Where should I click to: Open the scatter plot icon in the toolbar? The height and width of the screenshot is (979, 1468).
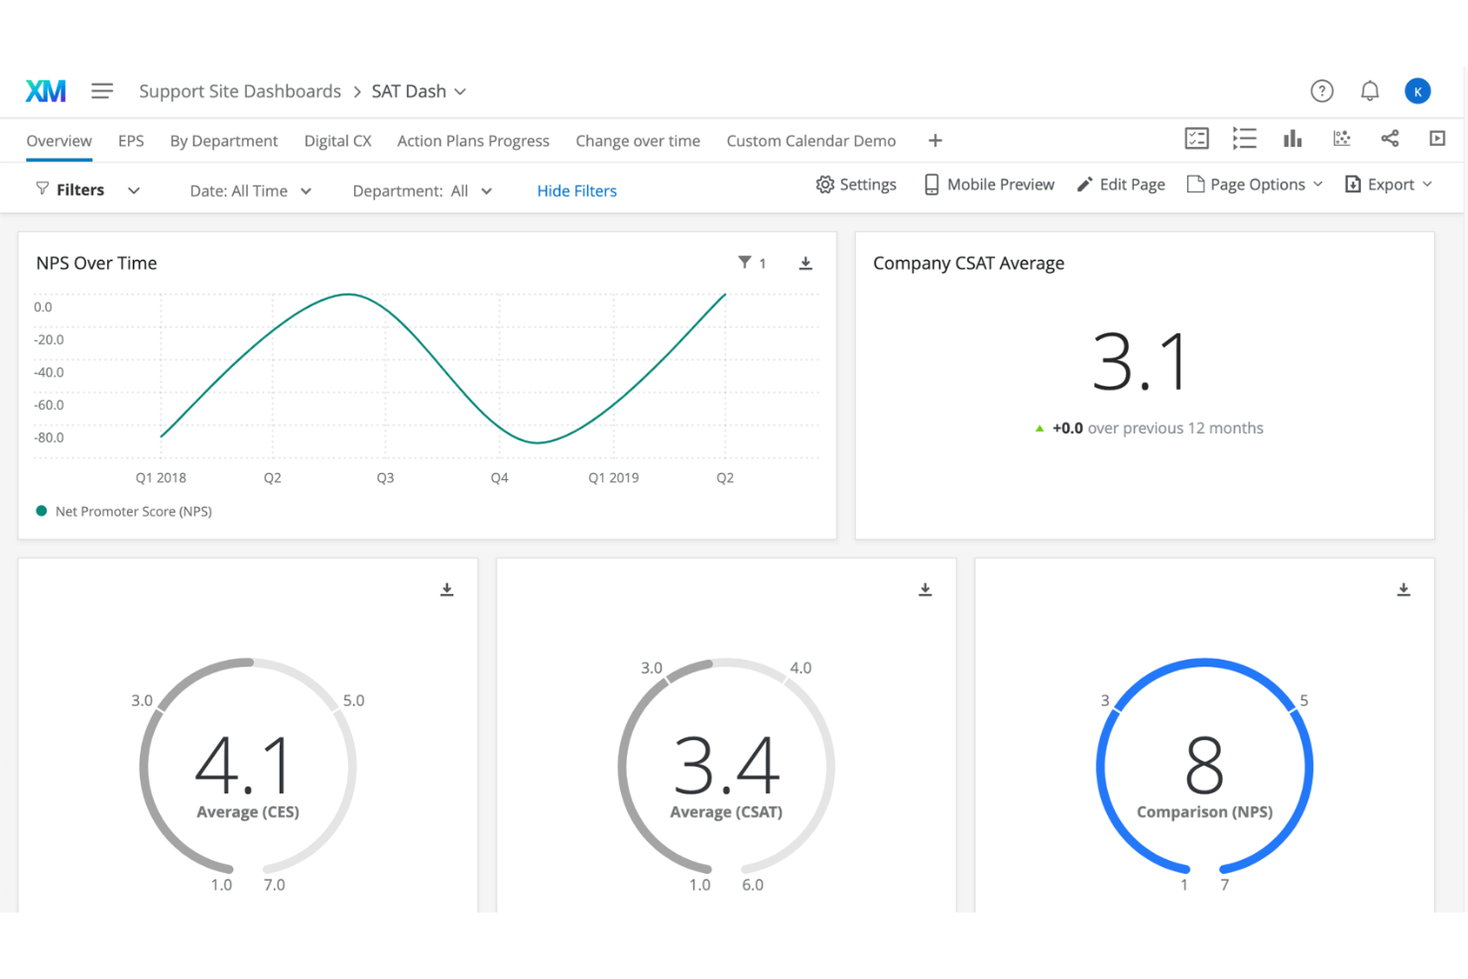[1342, 139]
